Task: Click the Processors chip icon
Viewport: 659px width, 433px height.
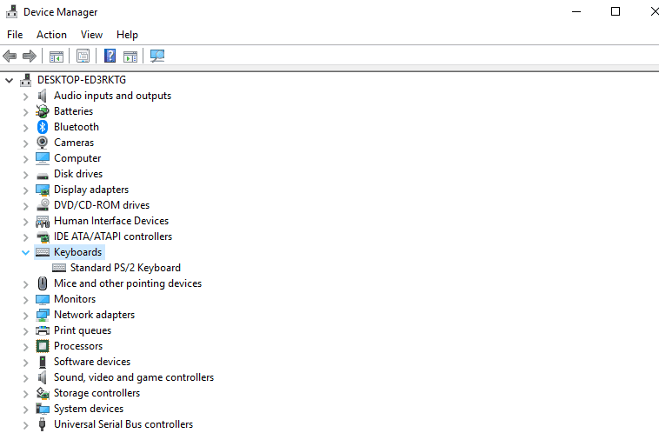Action: coord(42,346)
